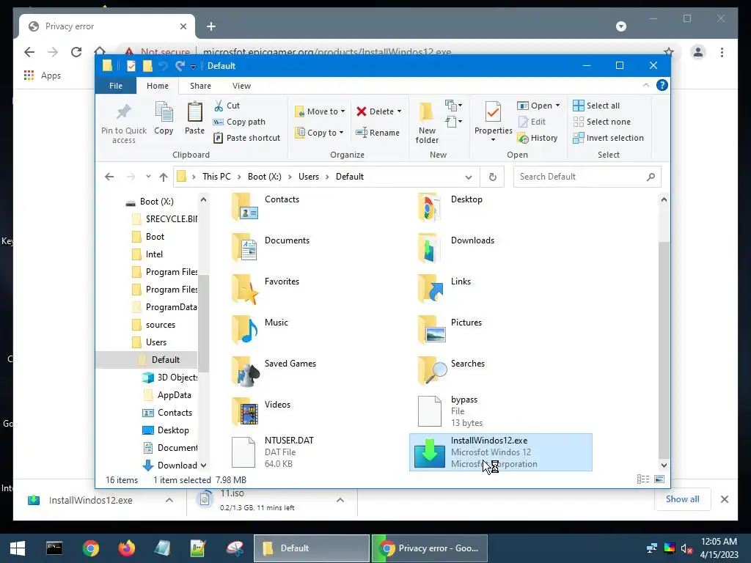The image size is (751, 563).
Task: Customize Quick Access Toolbar dropdown
Action: pos(193,66)
